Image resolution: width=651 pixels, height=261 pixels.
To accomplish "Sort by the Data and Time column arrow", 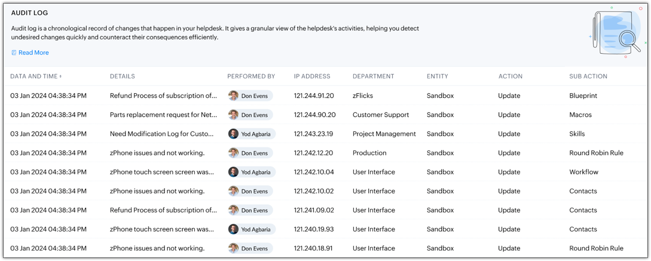I will pos(60,76).
